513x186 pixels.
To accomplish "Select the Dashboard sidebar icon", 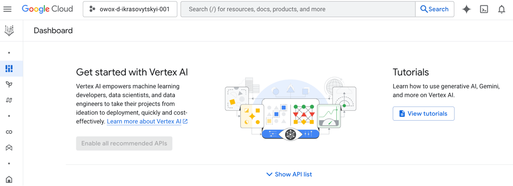I will coord(9,68).
